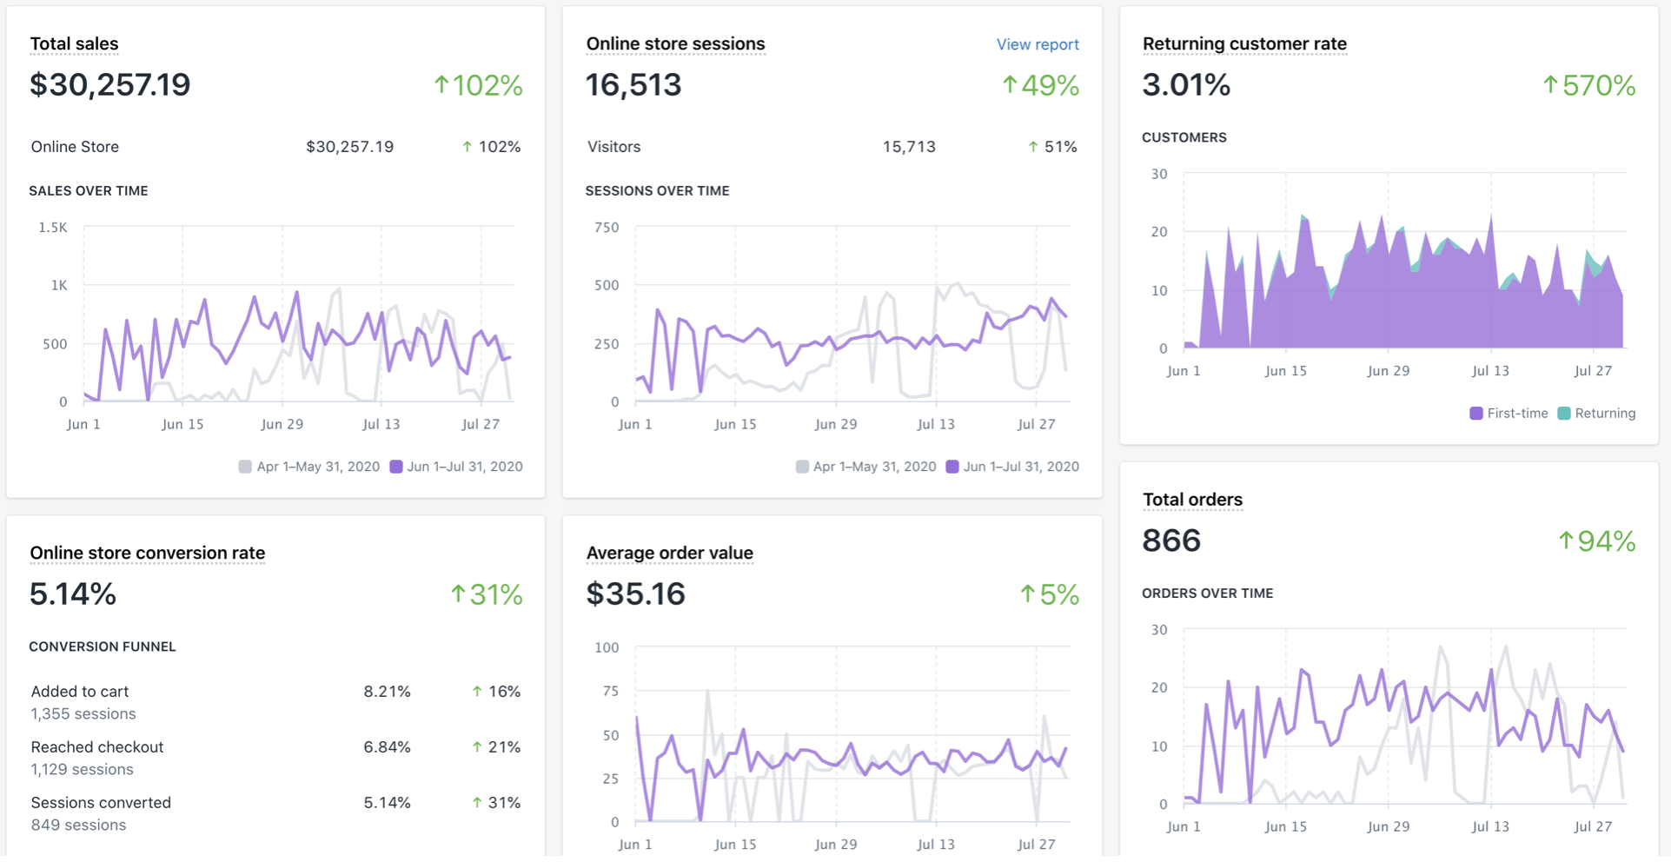Click the purple First-time legend swatch

point(1476,414)
